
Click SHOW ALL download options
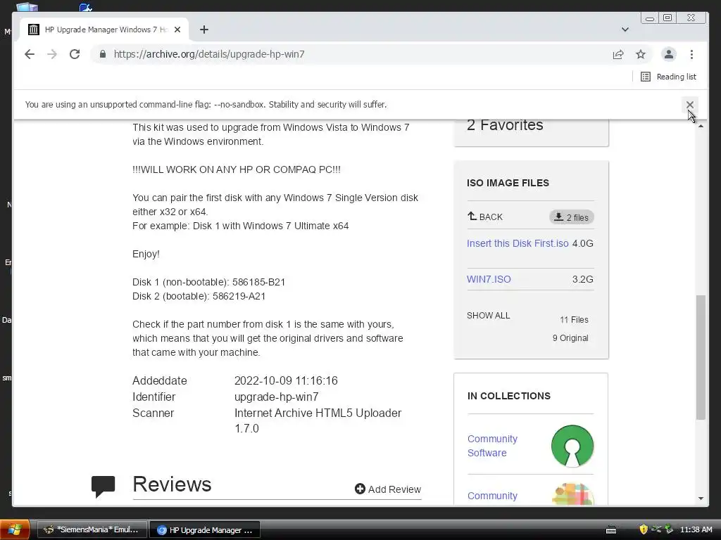(x=489, y=316)
